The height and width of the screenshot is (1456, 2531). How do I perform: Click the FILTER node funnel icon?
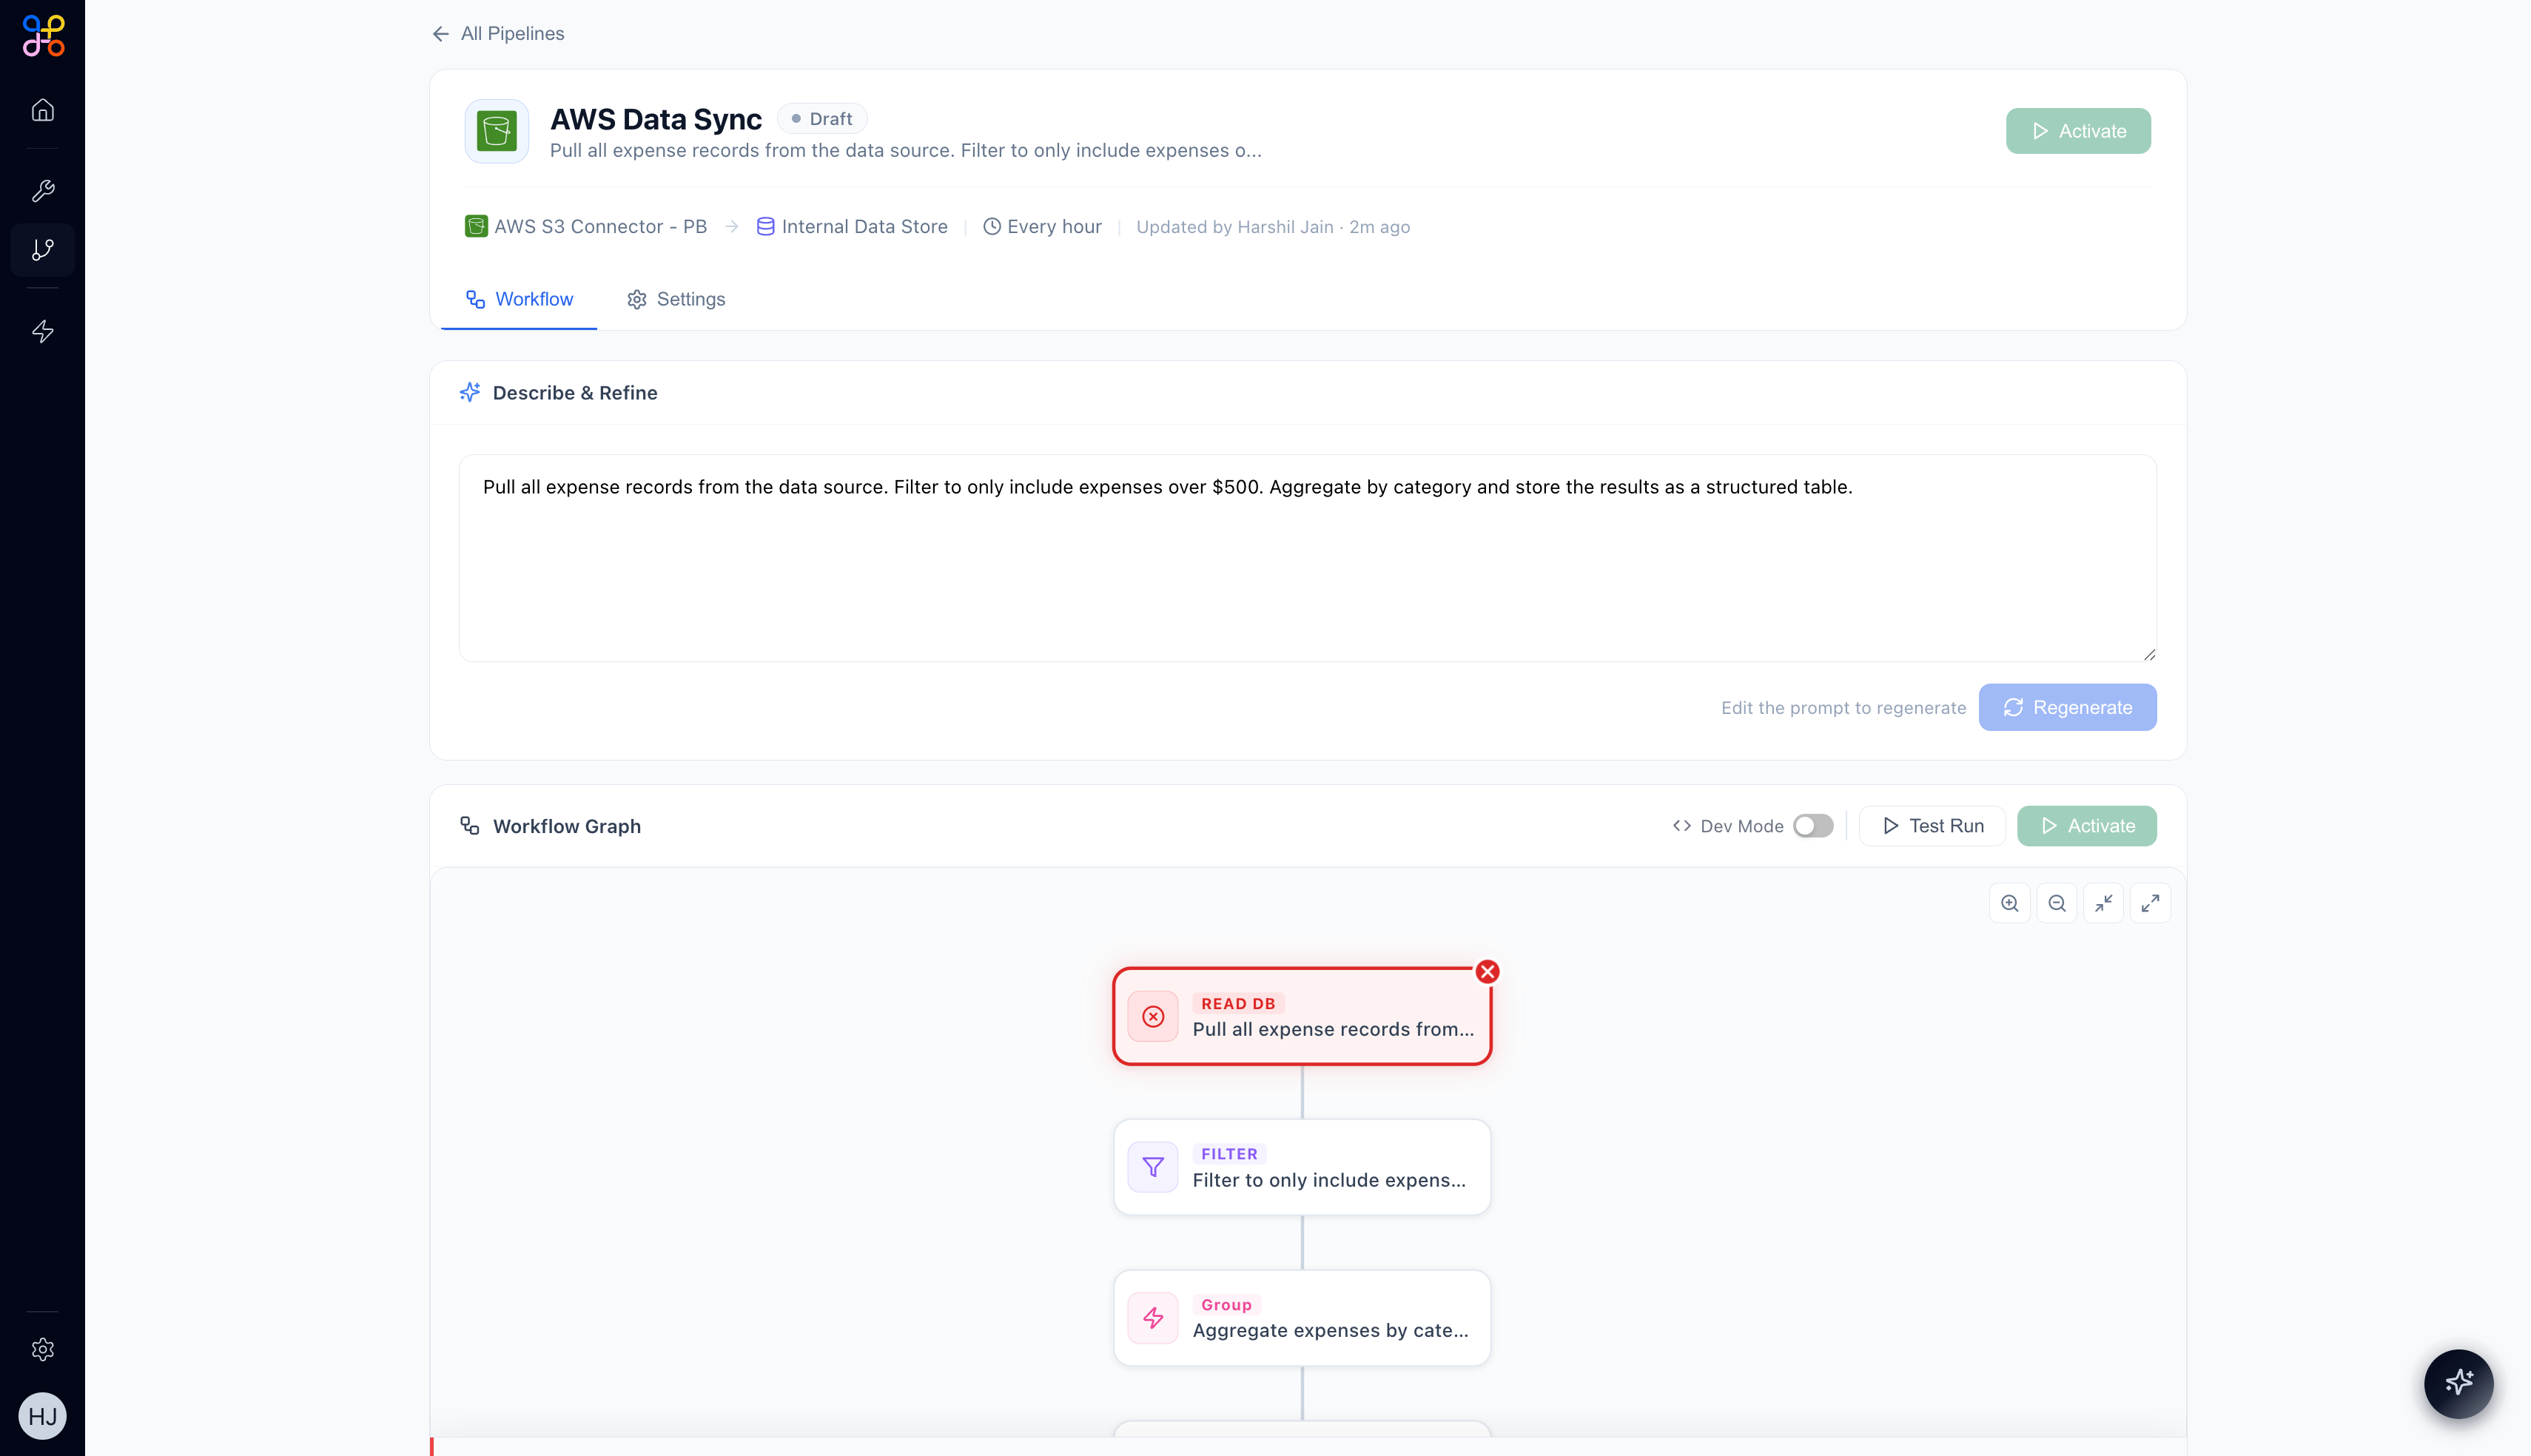[x=1153, y=1167]
